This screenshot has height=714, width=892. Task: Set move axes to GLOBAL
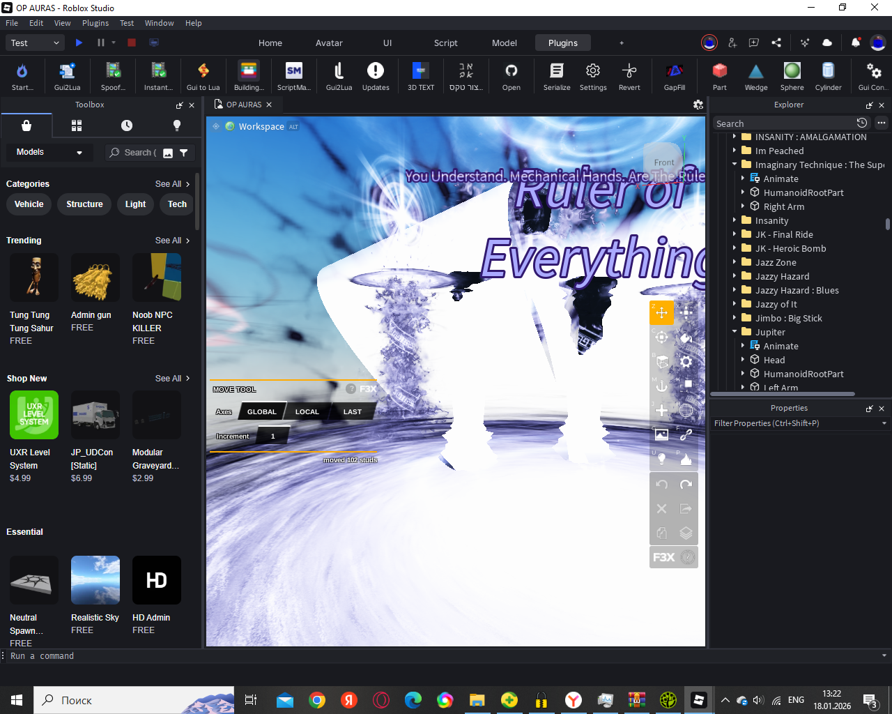click(262, 411)
